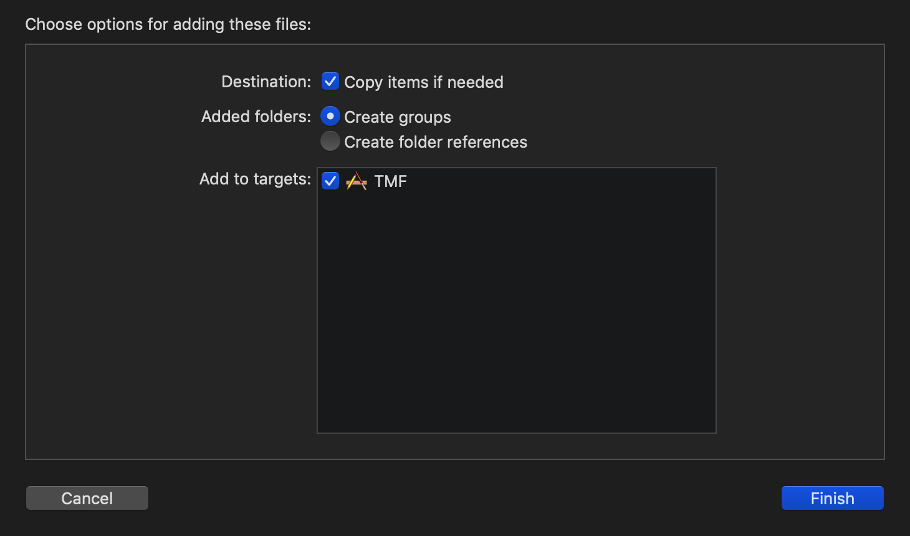Click empty dialog area right of the heading
This screenshot has height=536, width=910.
(592, 24)
